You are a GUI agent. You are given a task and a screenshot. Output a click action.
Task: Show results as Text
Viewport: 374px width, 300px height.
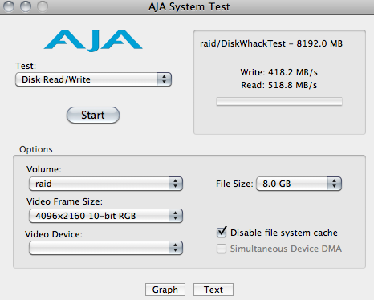213,290
